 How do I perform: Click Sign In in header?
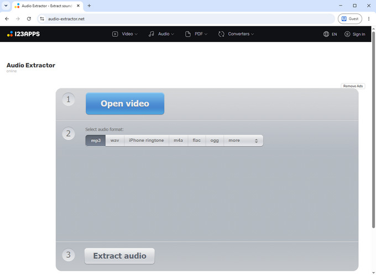[x=354, y=34]
